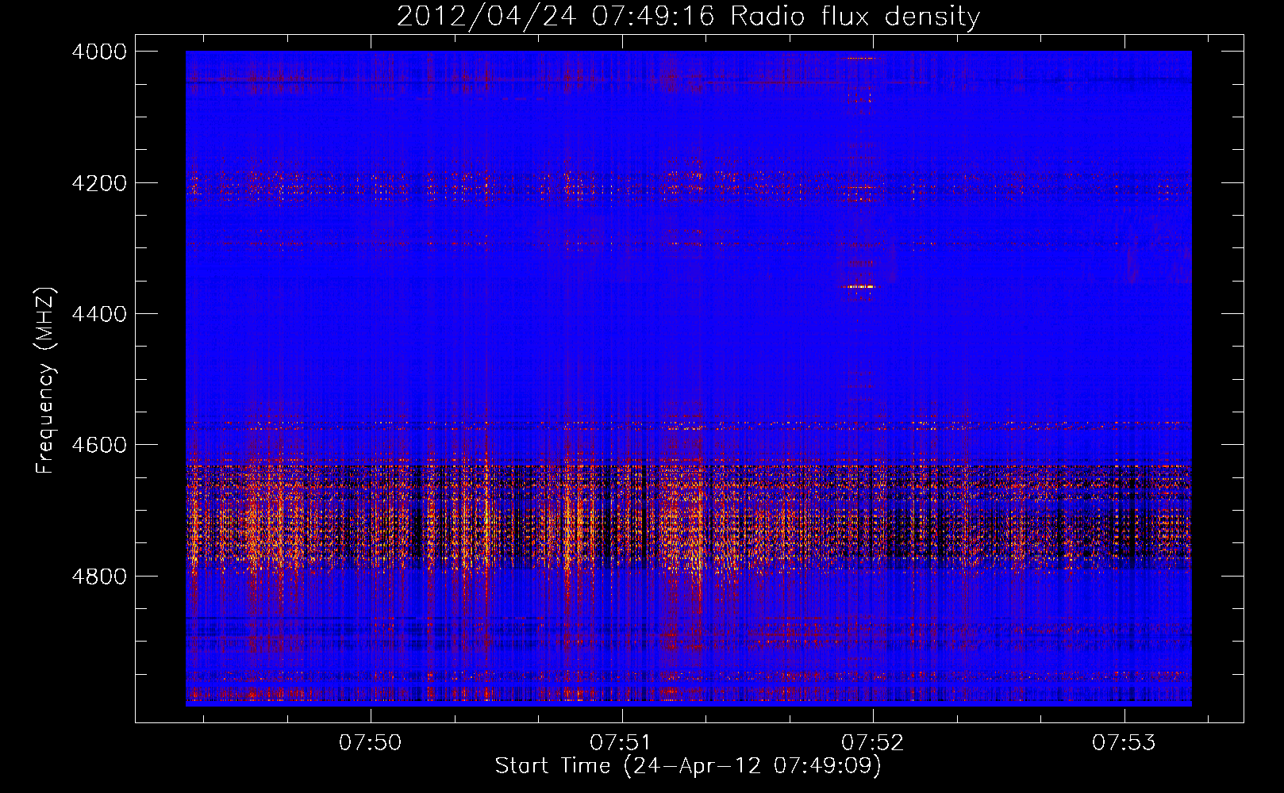Click the 07:52 time tick label
Image resolution: width=1284 pixels, height=793 pixels.
click(x=873, y=743)
